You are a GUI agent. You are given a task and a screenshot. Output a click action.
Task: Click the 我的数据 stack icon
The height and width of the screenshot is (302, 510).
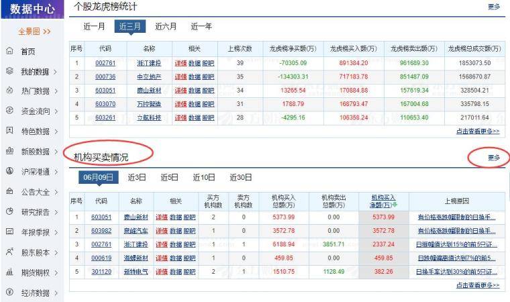[x=10, y=70]
